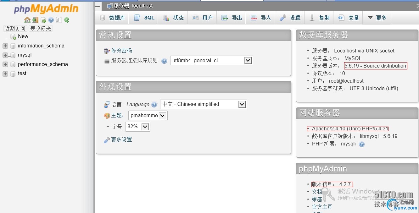Click the 更多设置 link
The width and height of the screenshot is (419, 213).
tap(122, 140)
